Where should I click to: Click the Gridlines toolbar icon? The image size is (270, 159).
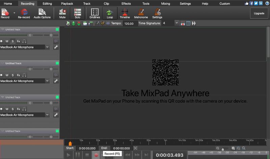95,13
